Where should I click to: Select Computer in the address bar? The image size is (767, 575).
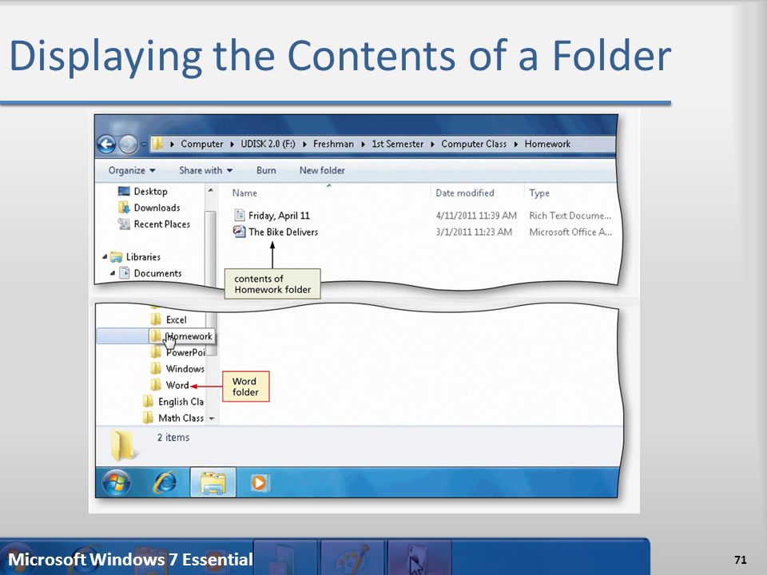pos(201,144)
